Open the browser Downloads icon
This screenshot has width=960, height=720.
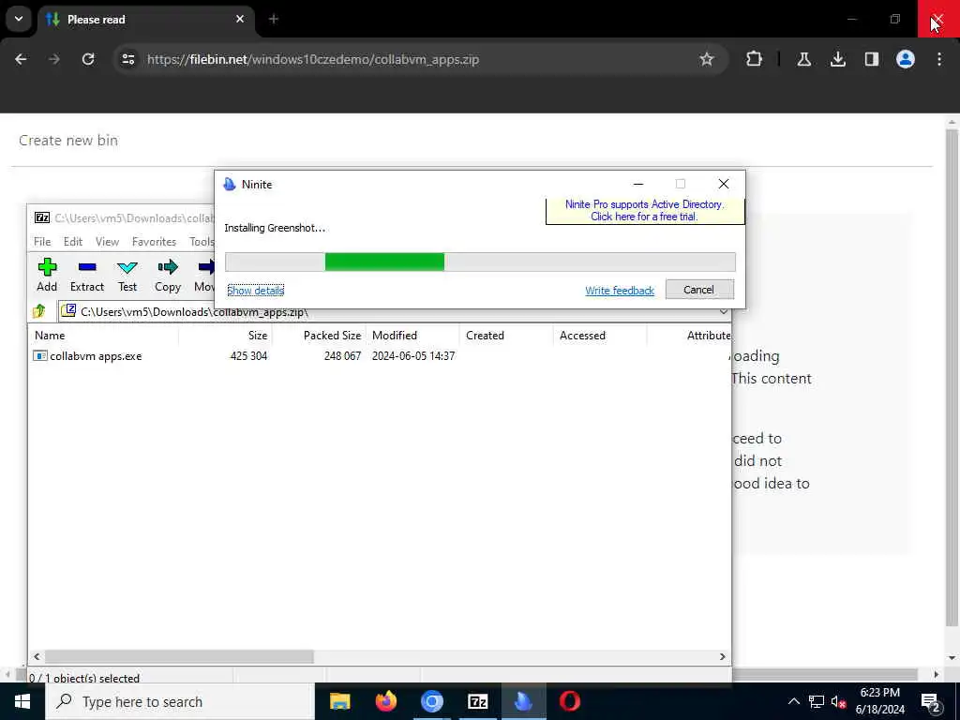tap(837, 59)
